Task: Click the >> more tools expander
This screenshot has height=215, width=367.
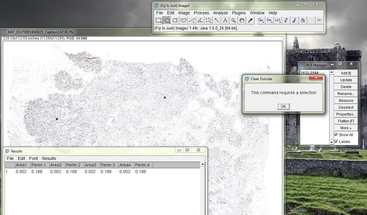Action: coord(319,20)
